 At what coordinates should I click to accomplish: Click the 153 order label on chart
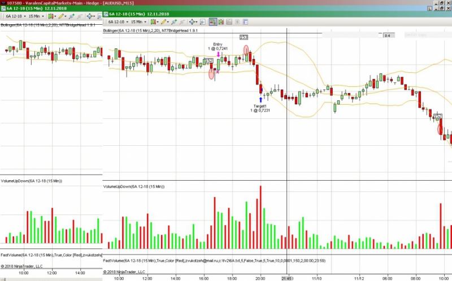(x=244, y=37)
